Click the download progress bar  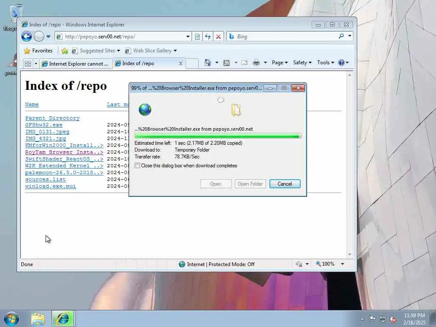click(x=218, y=136)
